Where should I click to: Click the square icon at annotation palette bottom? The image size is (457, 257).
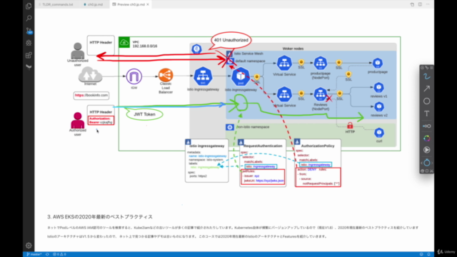427,171
